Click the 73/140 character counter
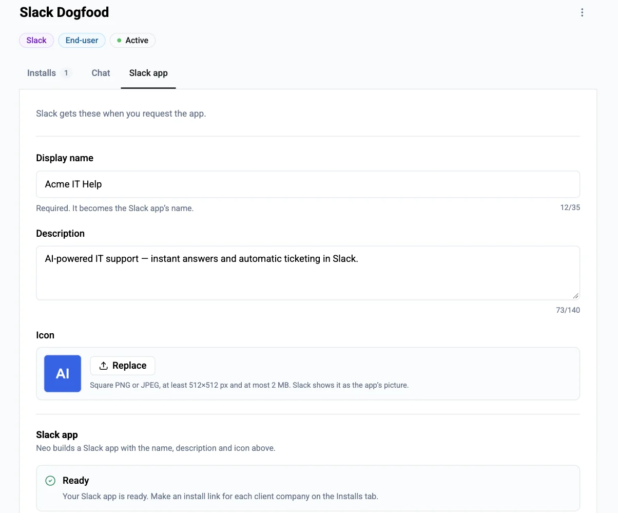This screenshot has height=513, width=618. point(568,310)
